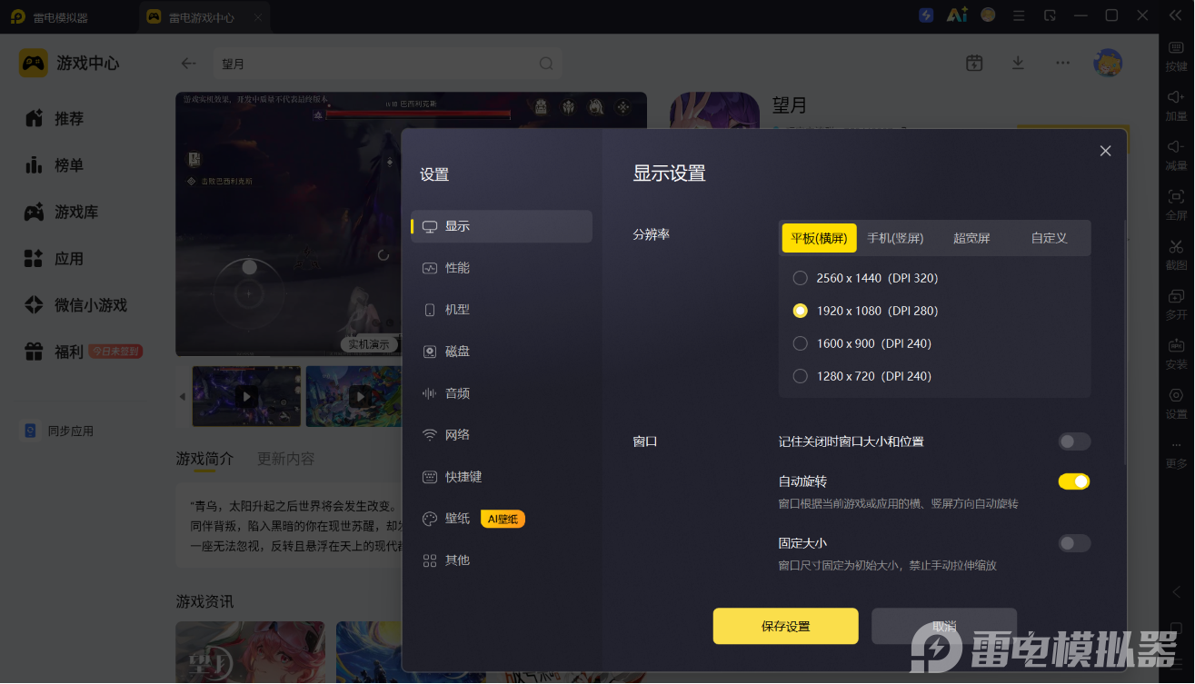This screenshot has height=684, width=1195.
Task: Open the three-dot more menu in header
Action: pos(1062,63)
